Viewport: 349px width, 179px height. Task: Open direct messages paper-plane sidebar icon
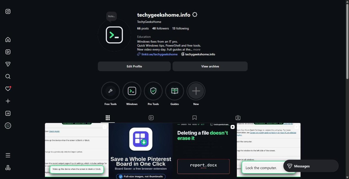point(8,64)
